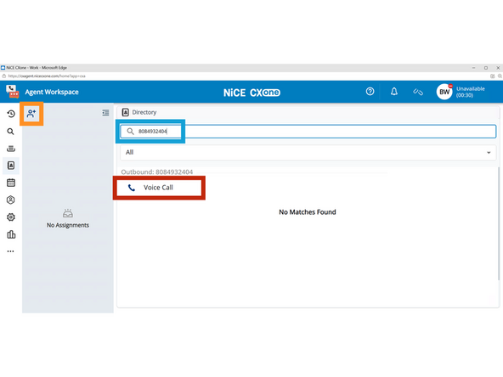The image size is (503, 377).
Task: Start the Voice Call to outbound number
Action: pyautogui.click(x=159, y=188)
